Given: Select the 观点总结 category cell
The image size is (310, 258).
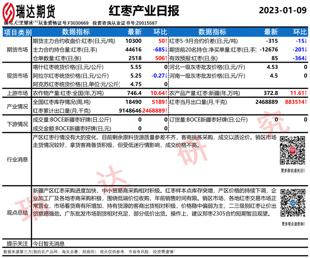Looking at the screenshot, I should [x=17, y=212].
